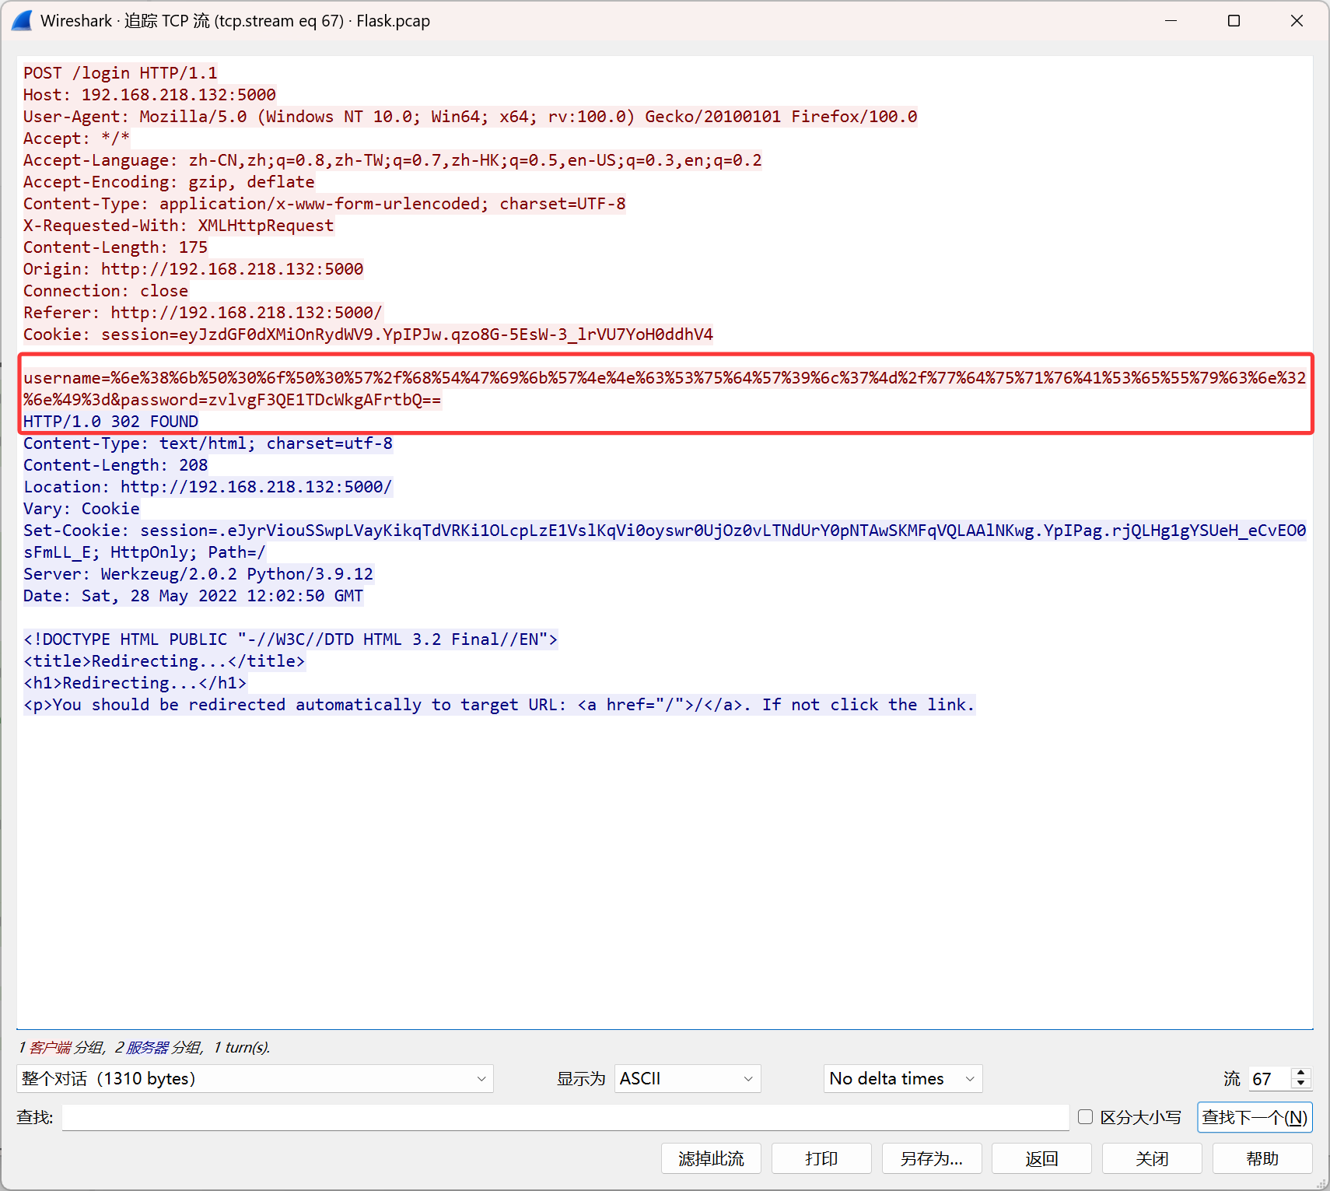Click the request Content-Type application/x-www-form-urlencoded line
Screen dimensions: 1330x1191
[x=324, y=204]
